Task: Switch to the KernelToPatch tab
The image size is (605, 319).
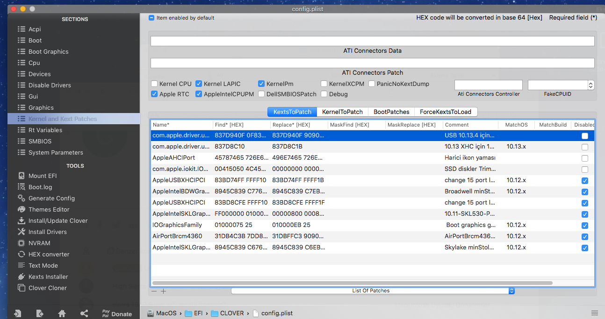Action: (x=342, y=112)
